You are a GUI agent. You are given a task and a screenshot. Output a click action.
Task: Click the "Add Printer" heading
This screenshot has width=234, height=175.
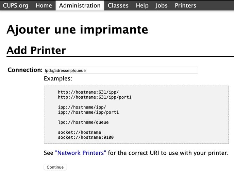[x=36, y=50]
